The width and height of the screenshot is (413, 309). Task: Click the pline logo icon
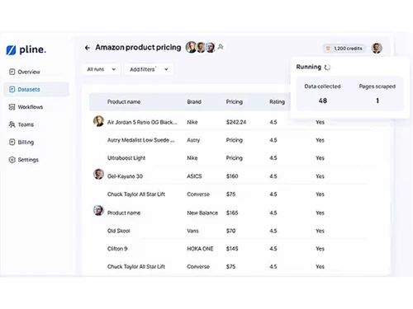[x=11, y=50]
